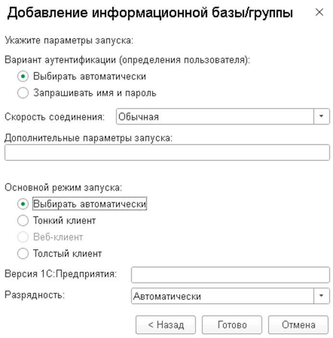Screen dimensions: 333x338
Task: Select 'Запрашивать имя и пароль' radio
Action: 23,93
